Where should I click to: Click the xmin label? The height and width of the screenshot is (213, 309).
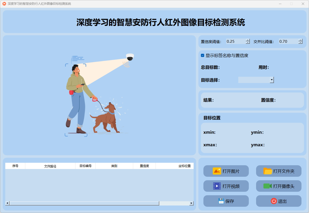click(x=209, y=132)
